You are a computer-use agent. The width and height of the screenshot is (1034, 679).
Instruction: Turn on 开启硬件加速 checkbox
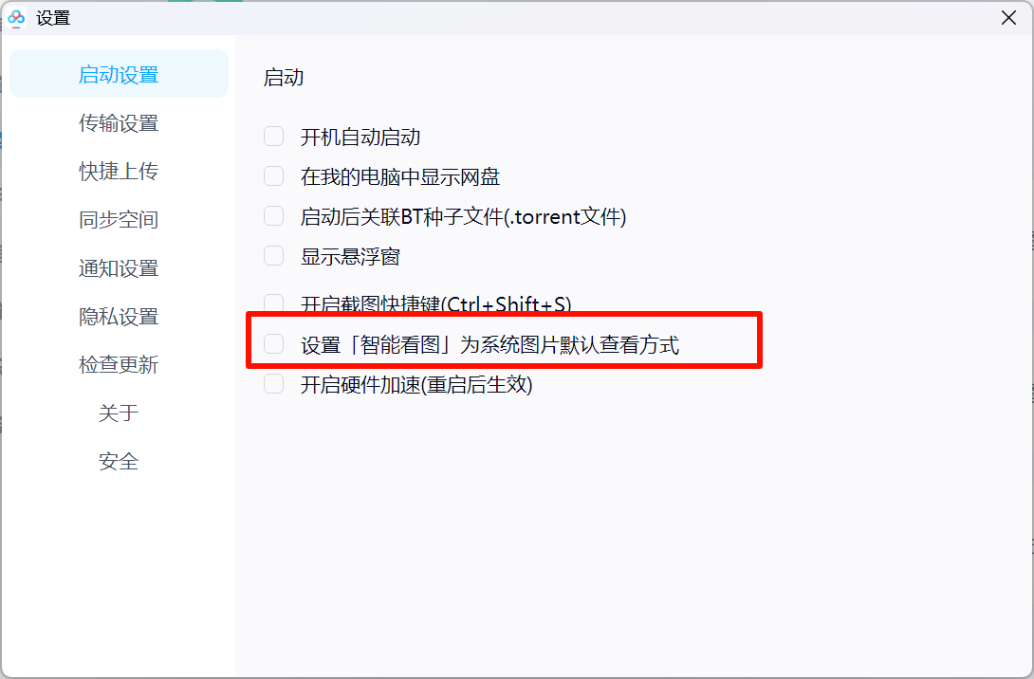click(273, 384)
